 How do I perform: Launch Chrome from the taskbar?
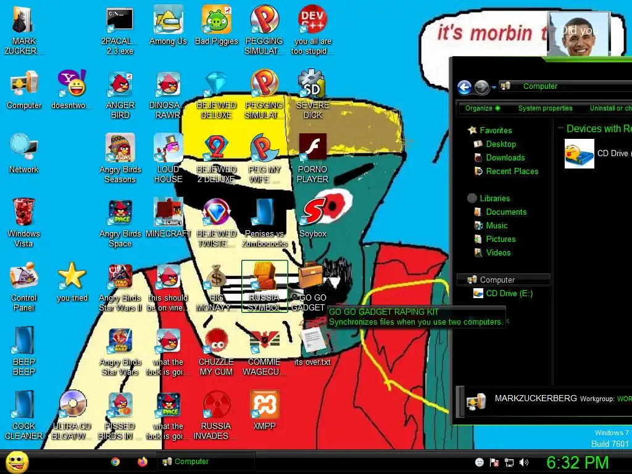[115, 462]
